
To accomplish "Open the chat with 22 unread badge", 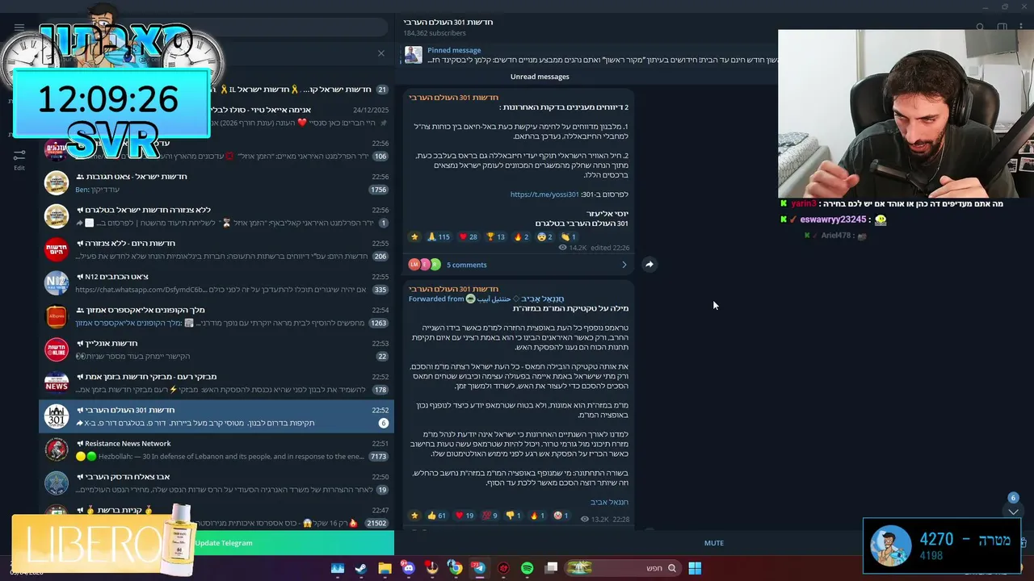I will 216,349.
